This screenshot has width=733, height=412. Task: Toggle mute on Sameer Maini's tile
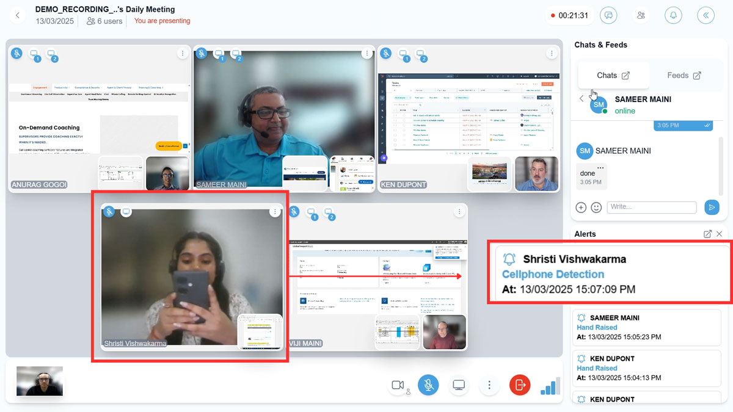point(202,54)
